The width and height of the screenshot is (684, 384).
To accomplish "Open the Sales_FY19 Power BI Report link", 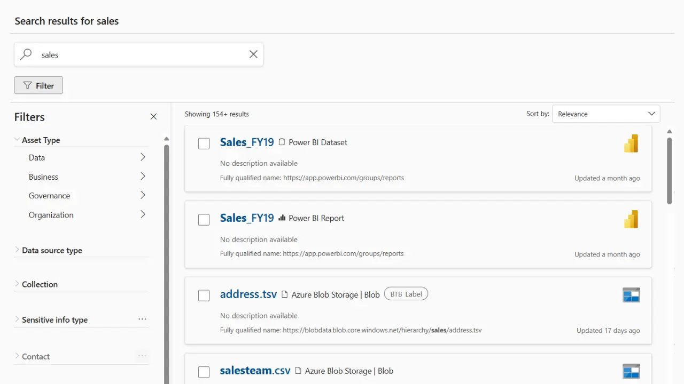I will (x=247, y=218).
